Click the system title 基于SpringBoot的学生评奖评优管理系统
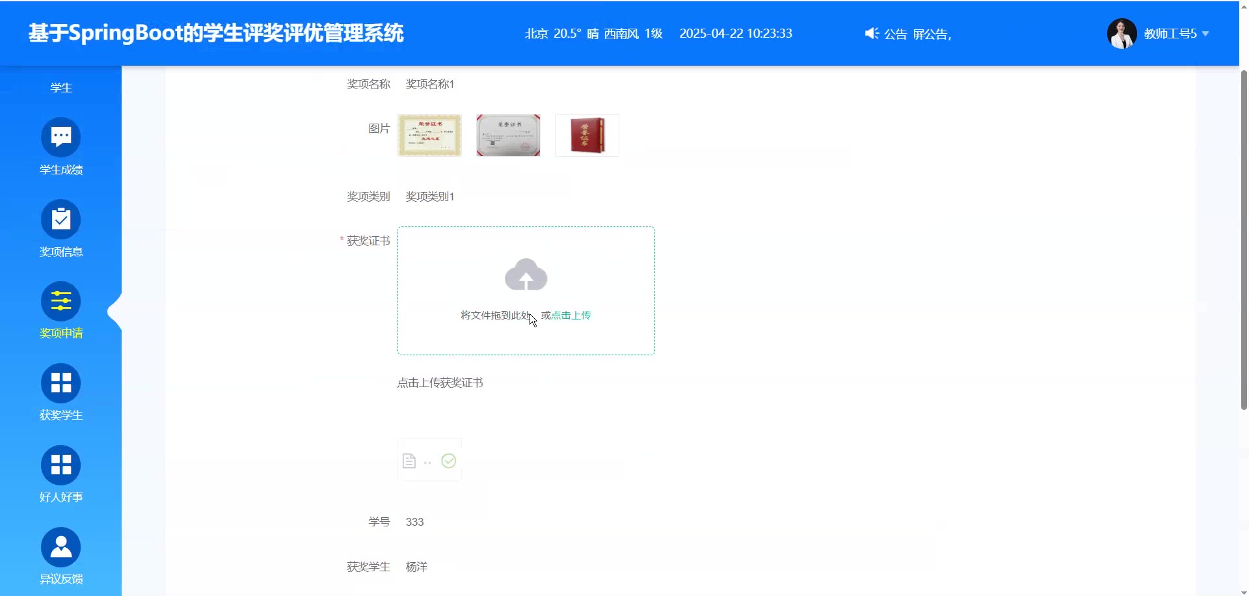The width and height of the screenshot is (1249, 596). [216, 33]
